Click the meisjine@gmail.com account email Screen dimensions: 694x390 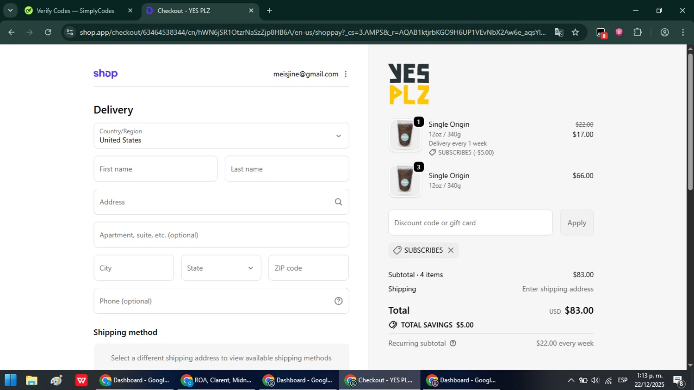pyautogui.click(x=305, y=74)
